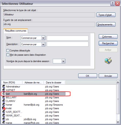Click the Rechercher button

pyautogui.click(x=108, y=43)
